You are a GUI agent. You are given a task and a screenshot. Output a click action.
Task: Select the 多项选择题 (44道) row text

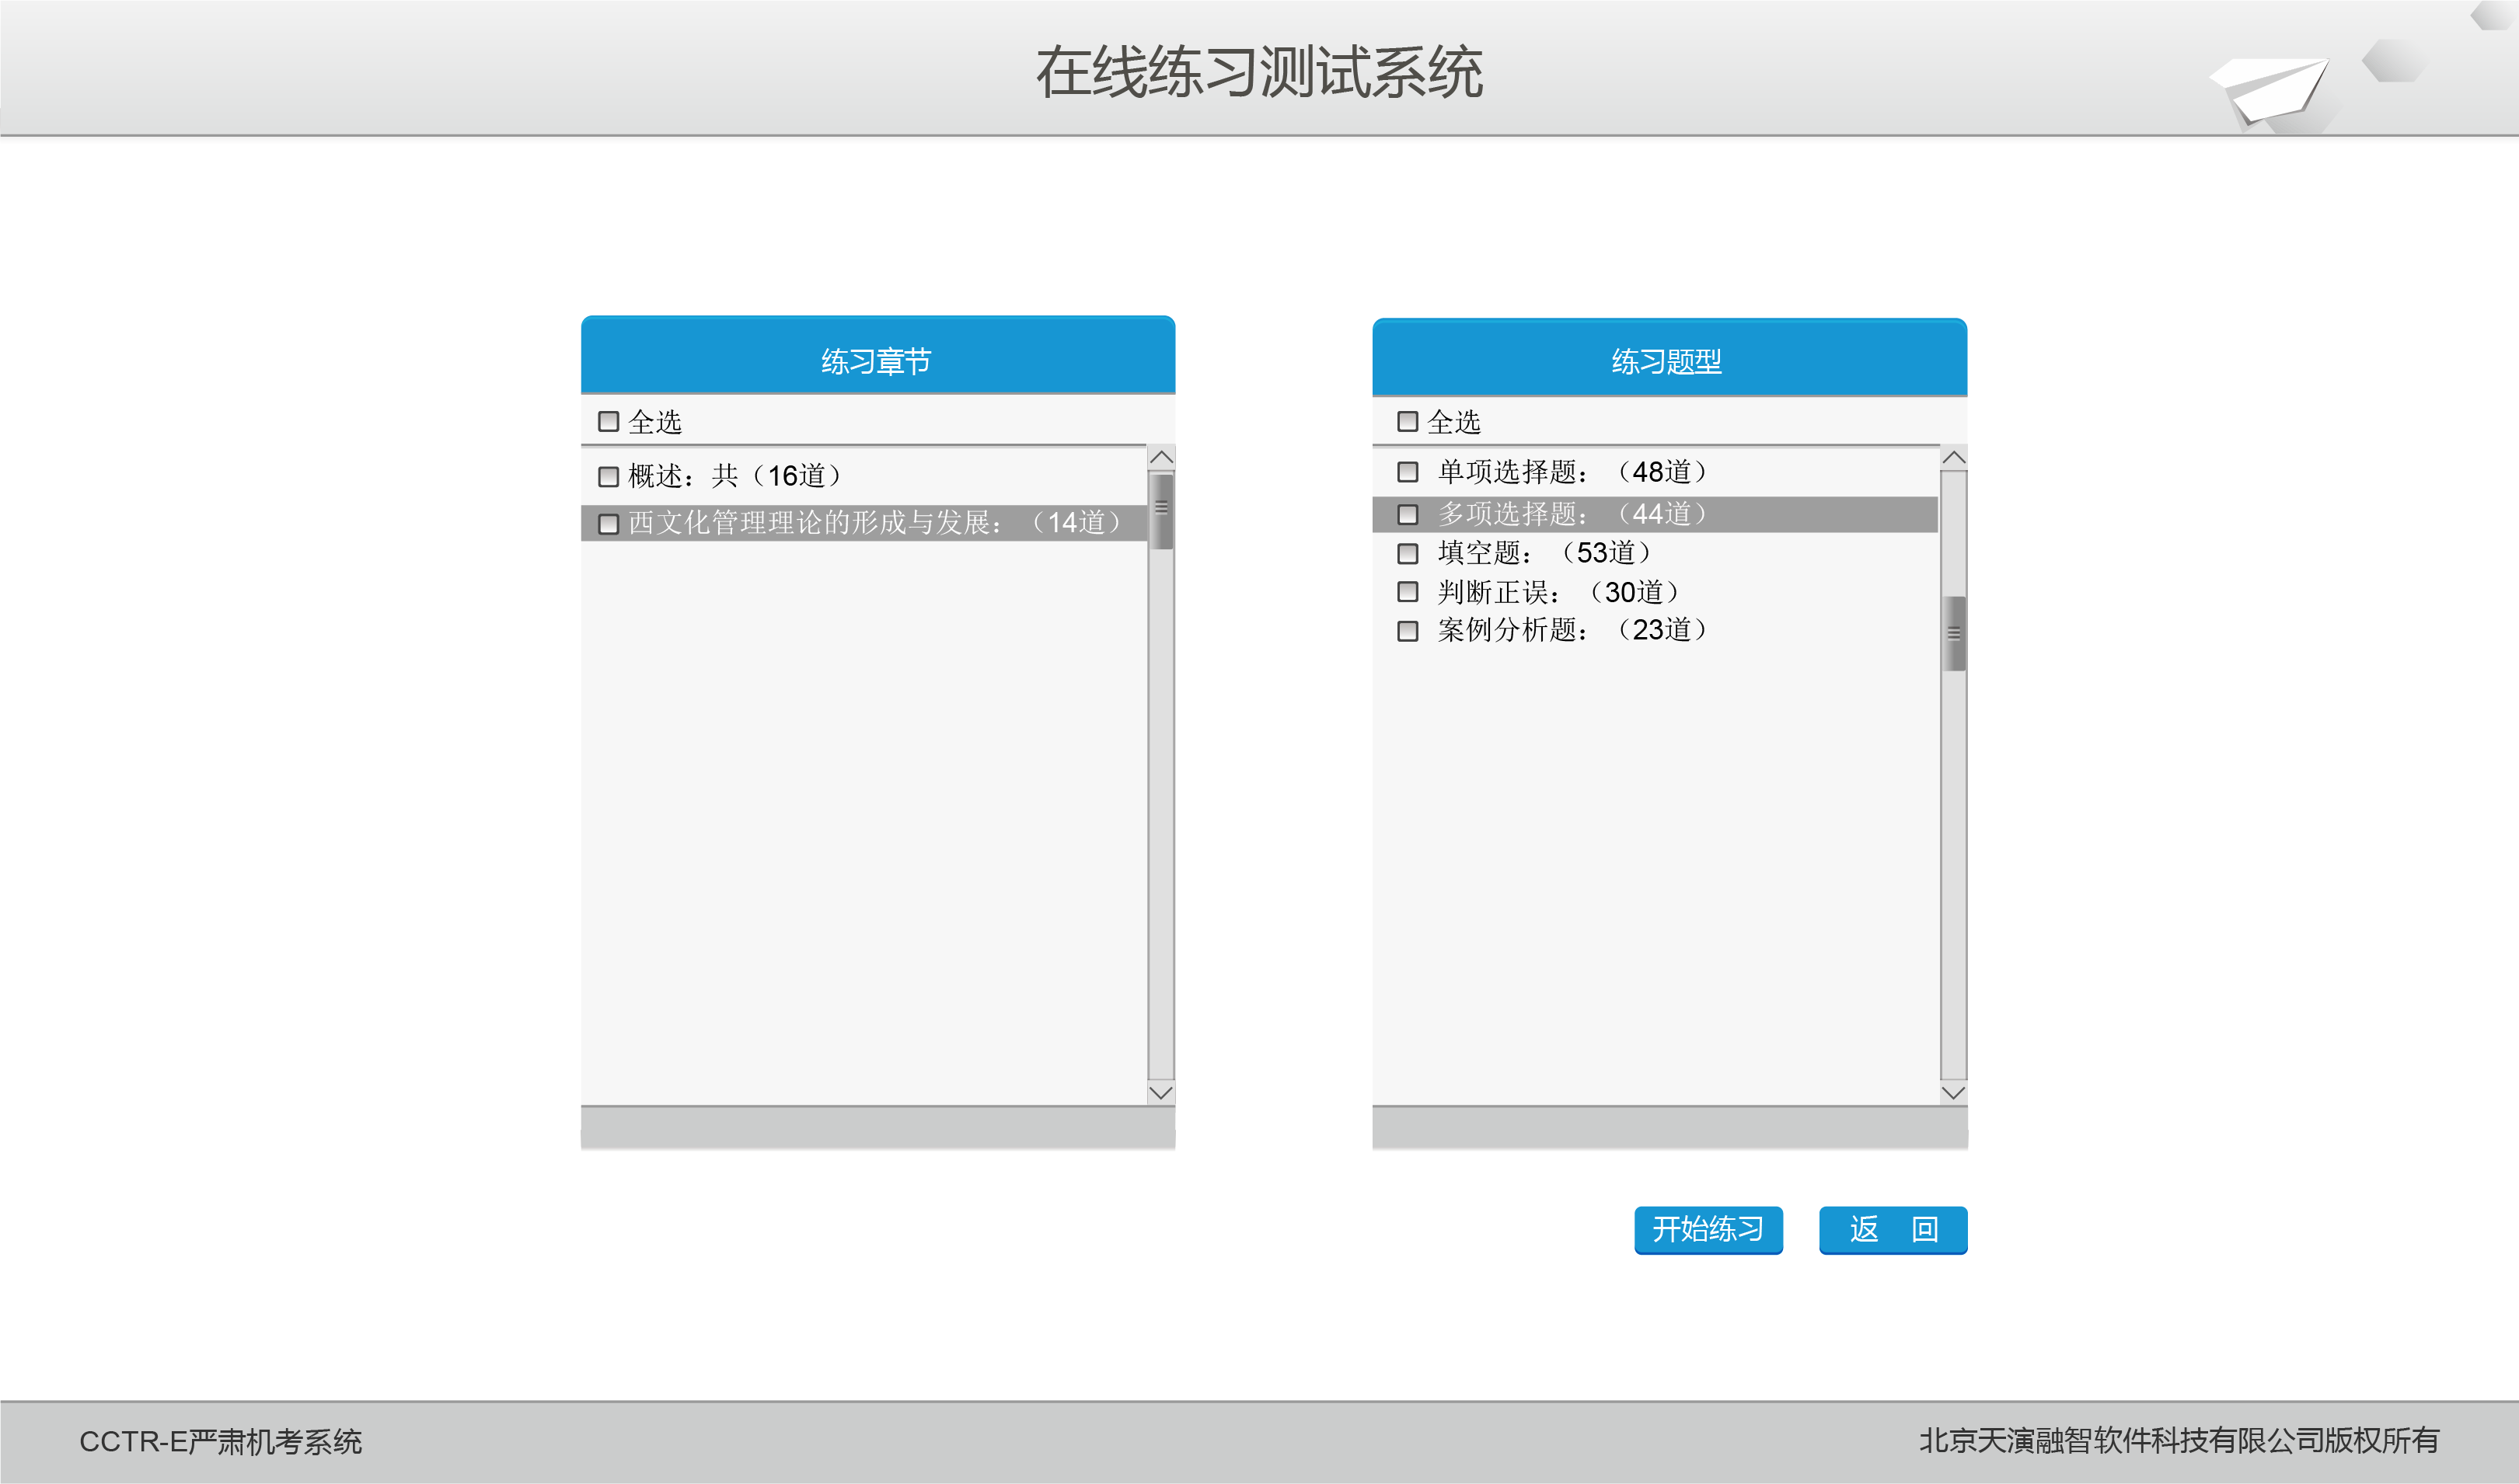(1572, 514)
